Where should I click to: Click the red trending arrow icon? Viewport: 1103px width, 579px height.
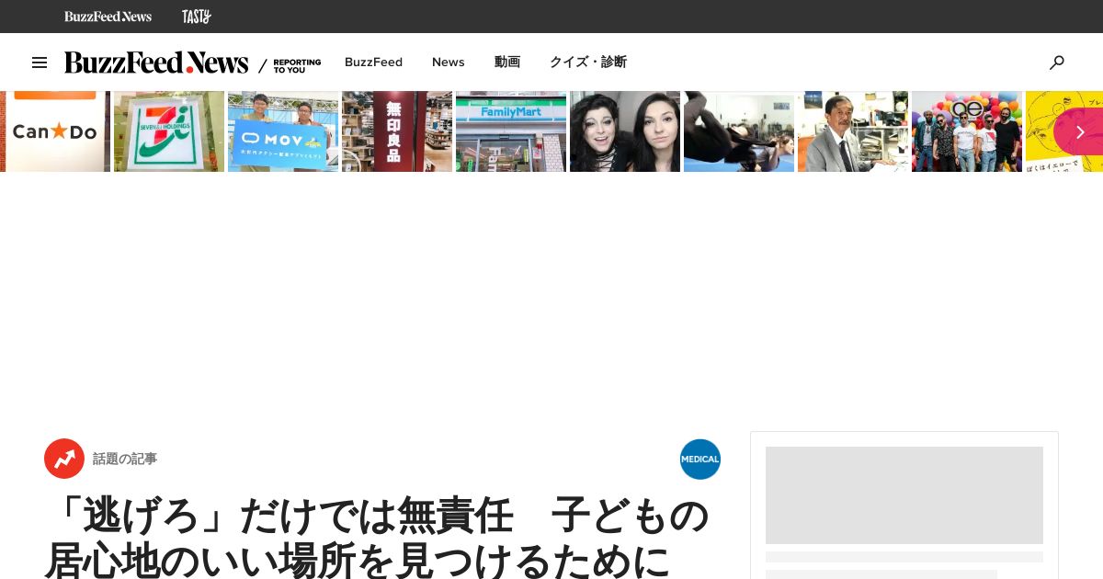(x=64, y=459)
